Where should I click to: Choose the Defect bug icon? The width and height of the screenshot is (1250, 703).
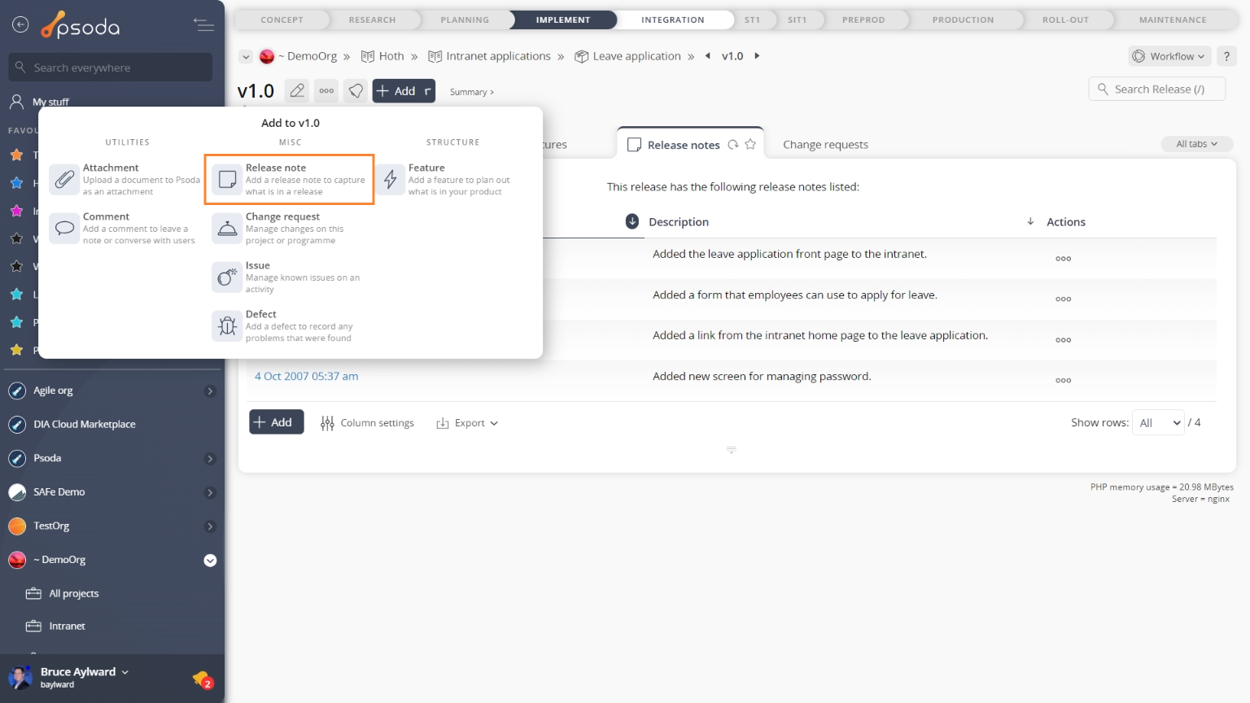pyautogui.click(x=227, y=325)
